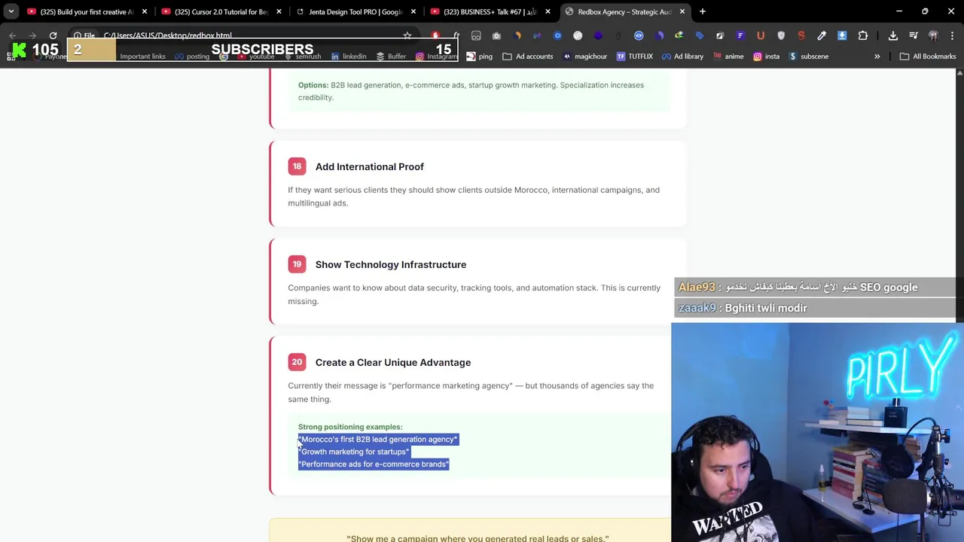This screenshot has width=964, height=542.
Task: Open the anime bookmark
Action: click(x=727, y=56)
